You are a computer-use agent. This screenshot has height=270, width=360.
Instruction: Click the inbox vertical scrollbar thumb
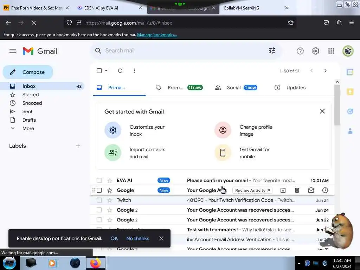click(x=337, y=105)
